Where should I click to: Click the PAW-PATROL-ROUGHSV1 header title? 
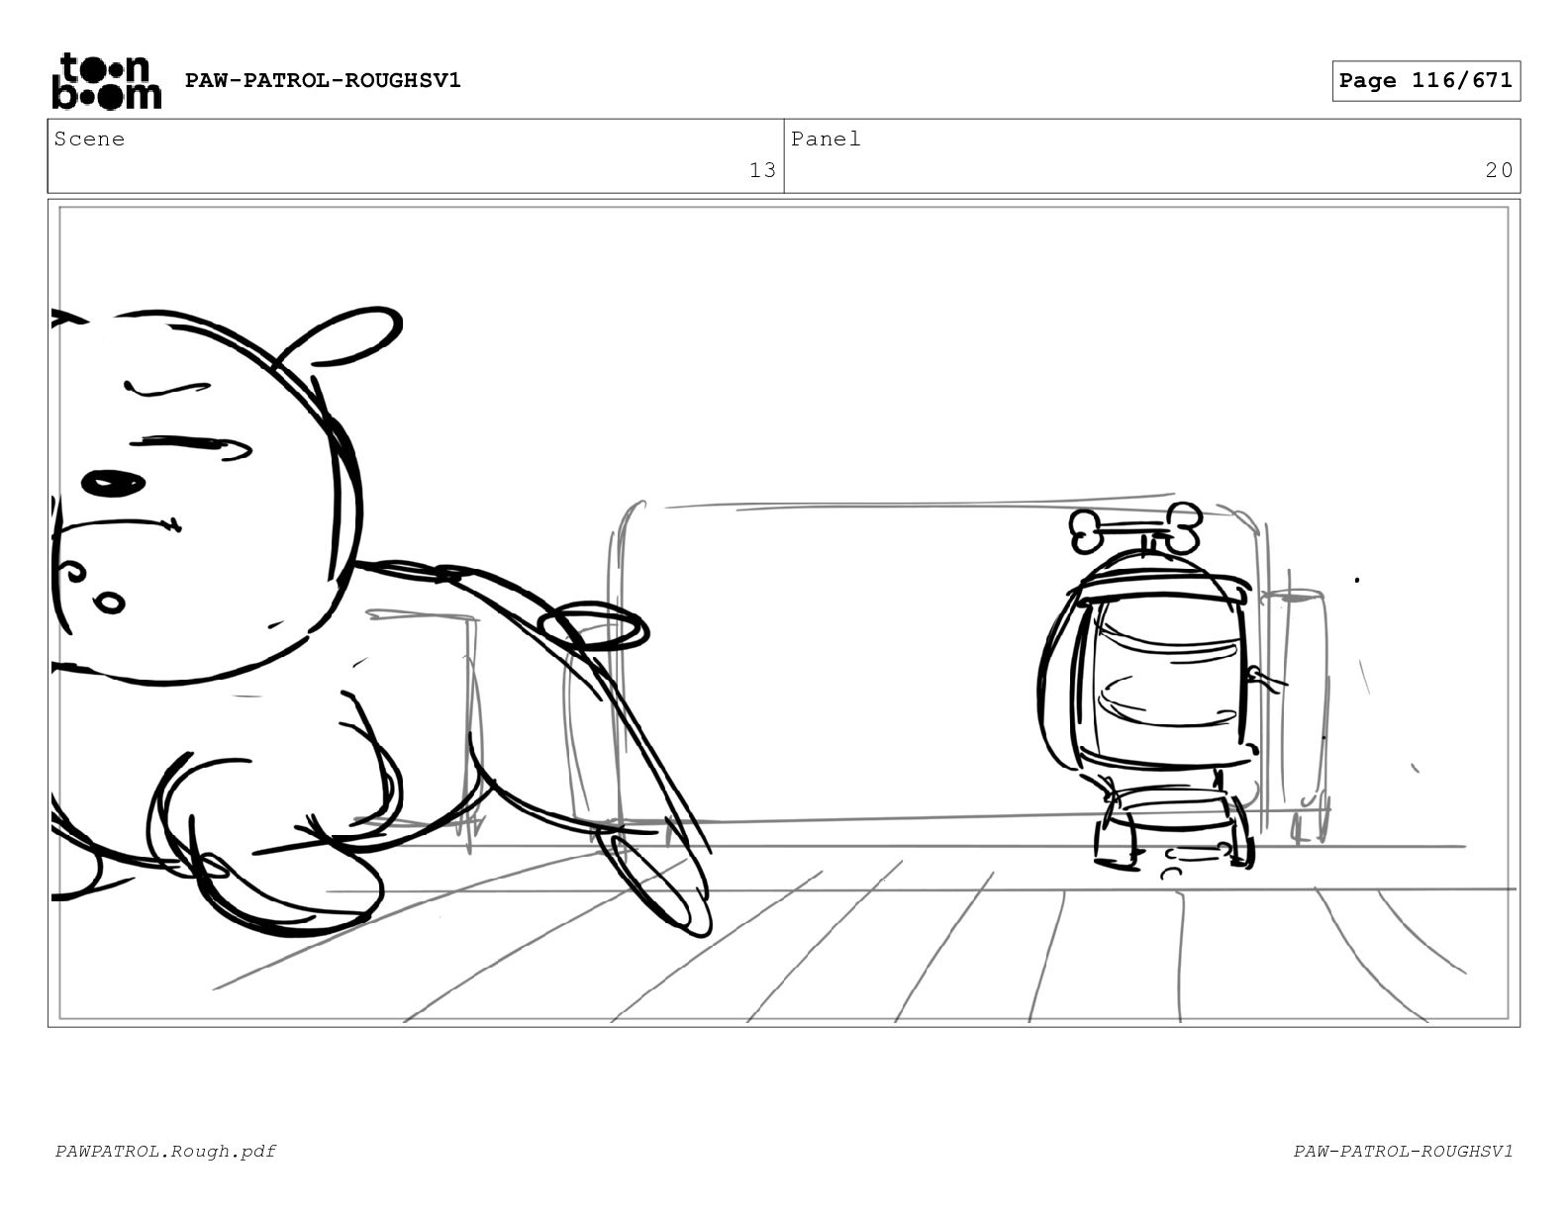(323, 80)
